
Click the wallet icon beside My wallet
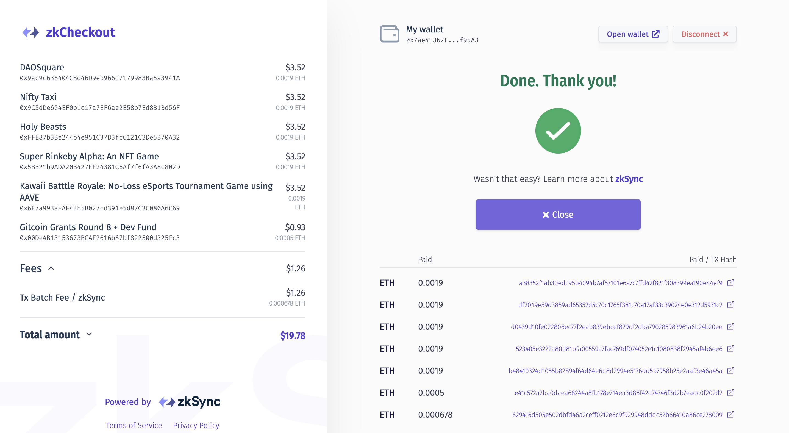[x=389, y=34]
